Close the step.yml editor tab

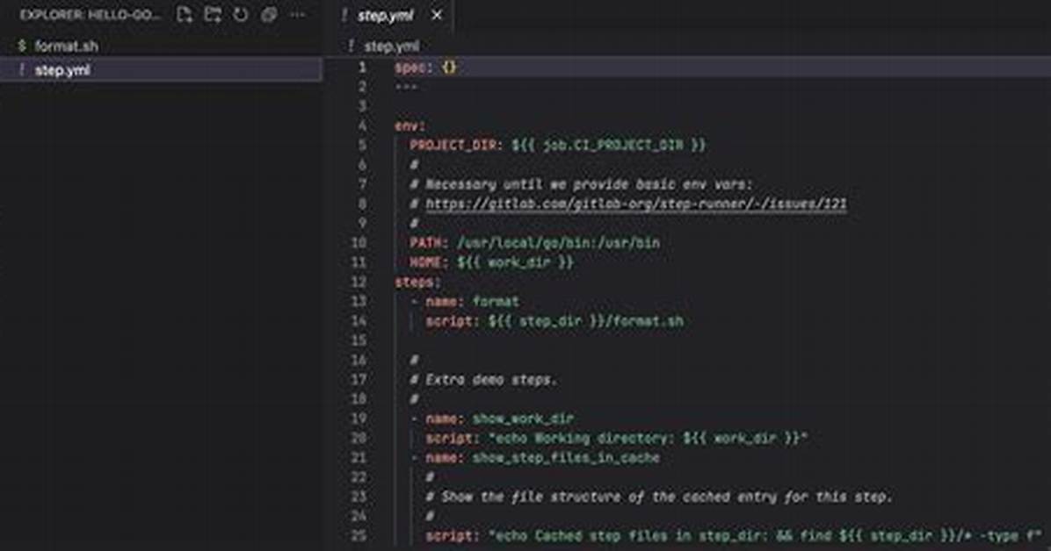[437, 15]
